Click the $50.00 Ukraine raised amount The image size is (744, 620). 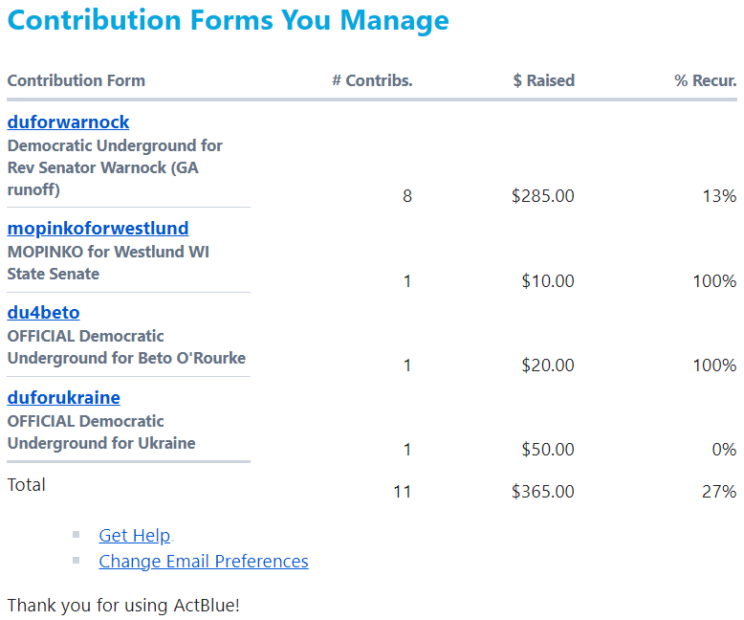[x=547, y=450]
